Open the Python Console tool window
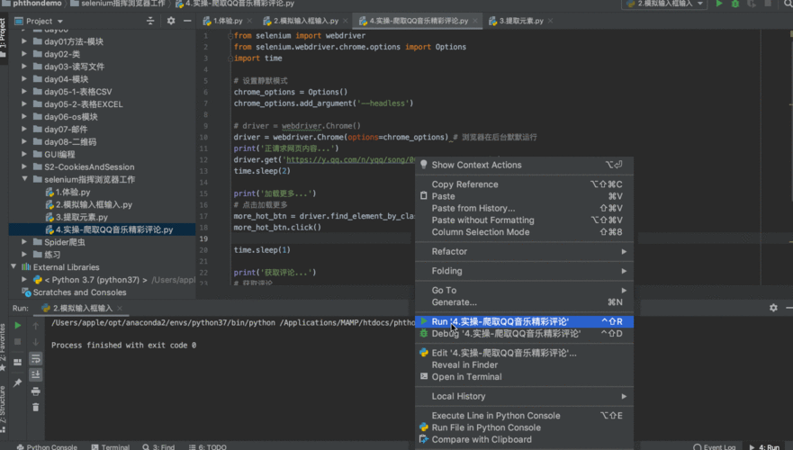Image resolution: width=793 pixels, height=450 pixels. coord(47,447)
